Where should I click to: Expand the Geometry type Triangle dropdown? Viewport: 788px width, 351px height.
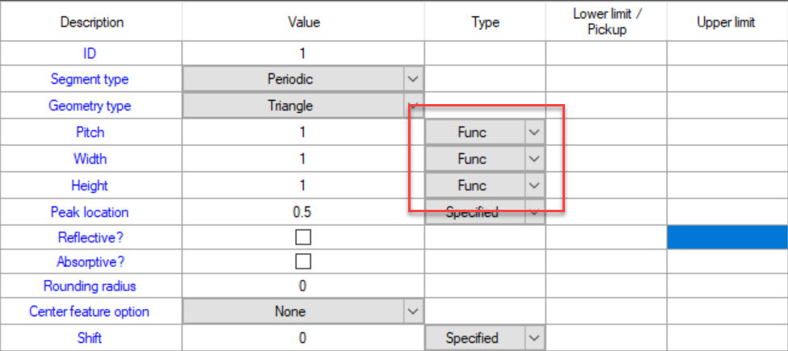tap(413, 106)
